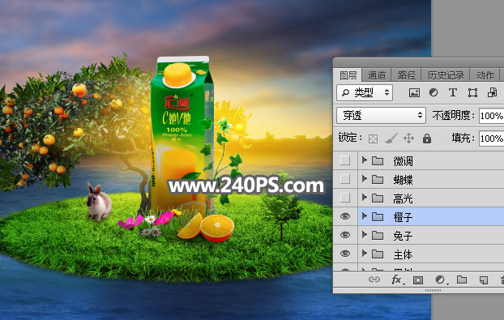Filter layers by type (T) icon
This screenshot has width=504, height=320.
453,93
